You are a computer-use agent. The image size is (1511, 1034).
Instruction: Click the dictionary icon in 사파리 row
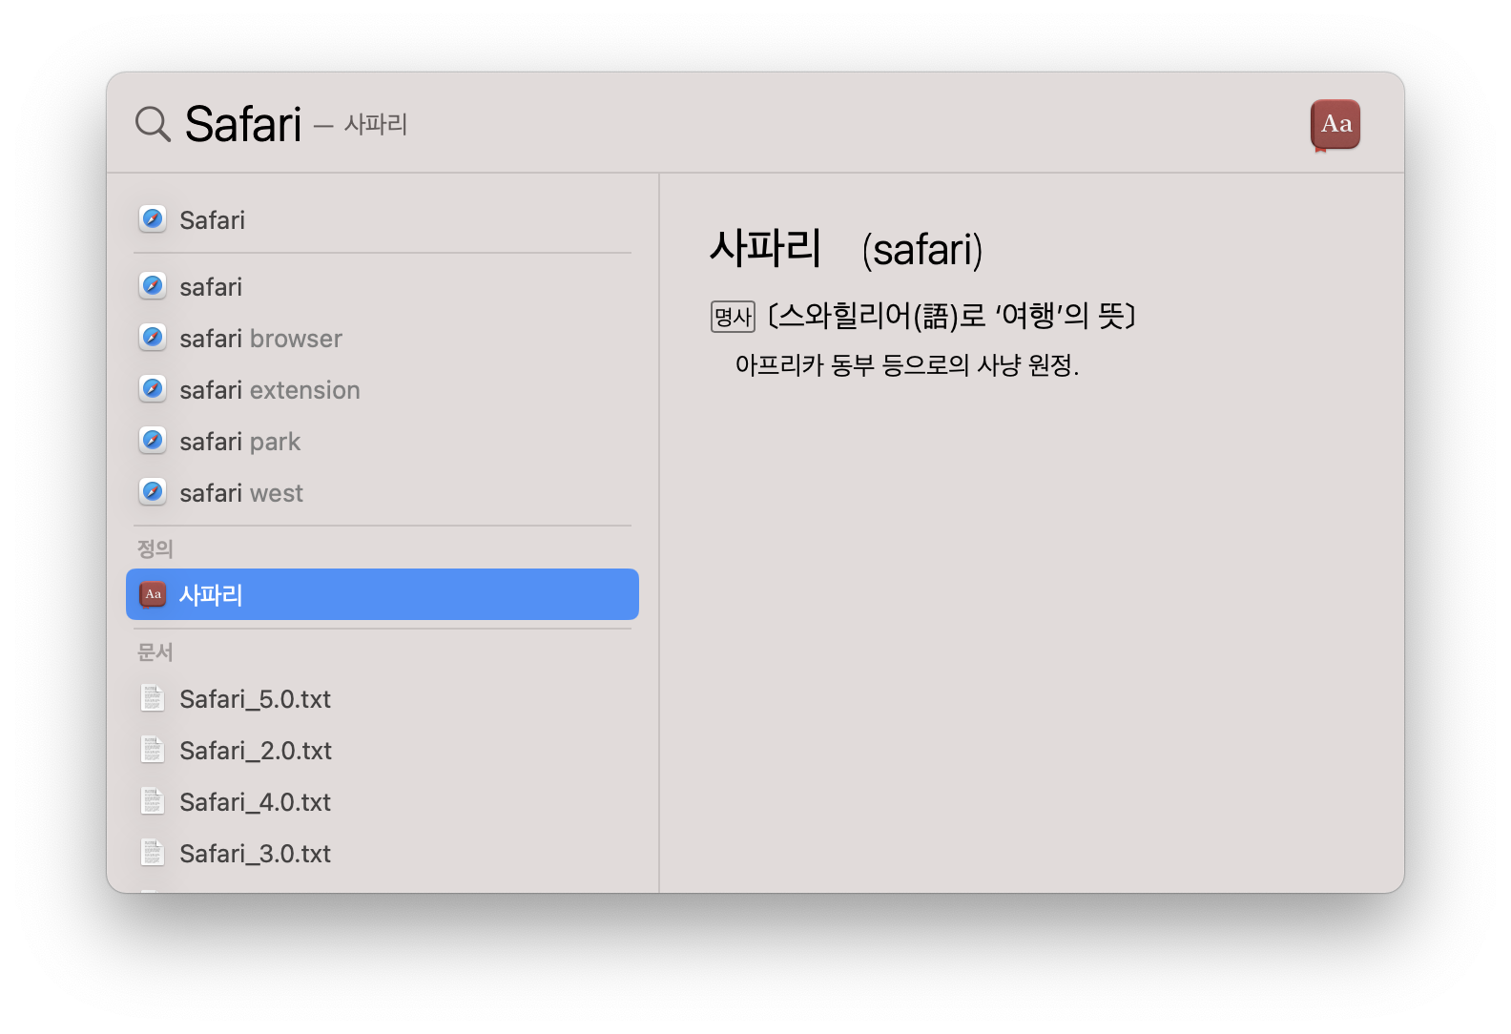pos(153,594)
